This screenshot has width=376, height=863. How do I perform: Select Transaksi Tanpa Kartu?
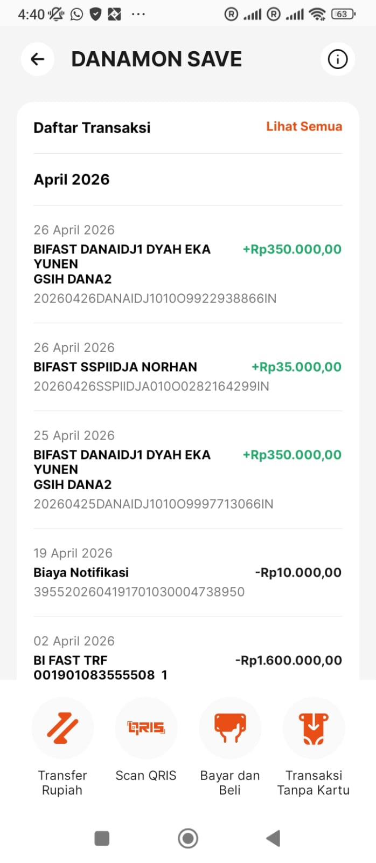pyautogui.click(x=314, y=747)
